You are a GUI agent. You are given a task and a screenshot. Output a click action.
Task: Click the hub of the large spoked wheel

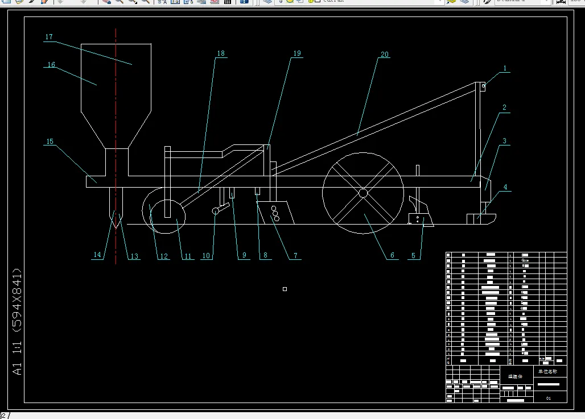coord(363,193)
